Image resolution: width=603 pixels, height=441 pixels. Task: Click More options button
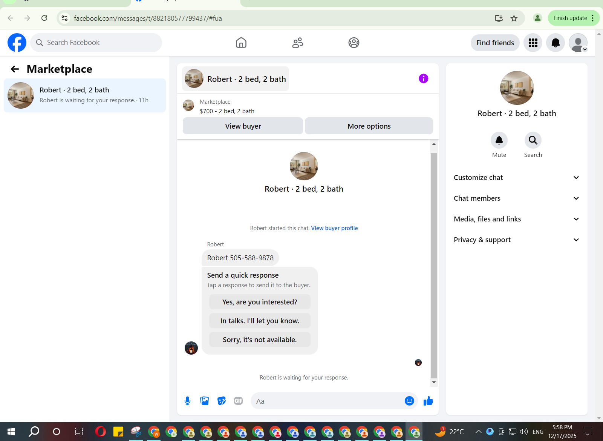click(369, 126)
